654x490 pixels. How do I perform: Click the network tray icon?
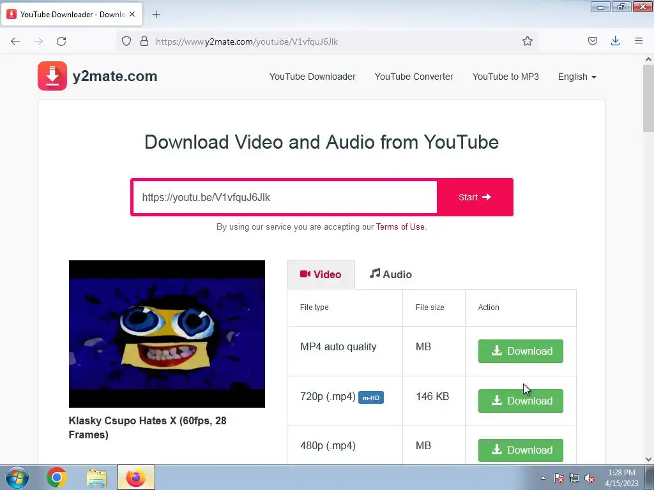[x=574, y=478]
